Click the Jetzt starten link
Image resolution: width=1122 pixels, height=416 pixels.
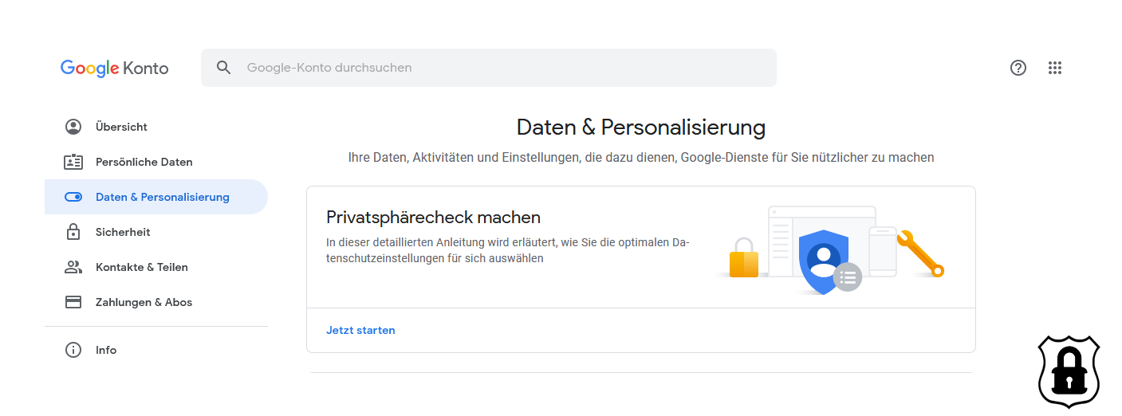(x=360, y=330)
